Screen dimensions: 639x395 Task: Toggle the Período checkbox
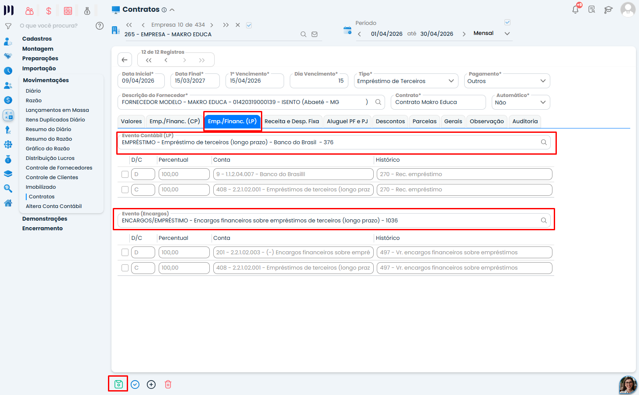coord(507,22)
